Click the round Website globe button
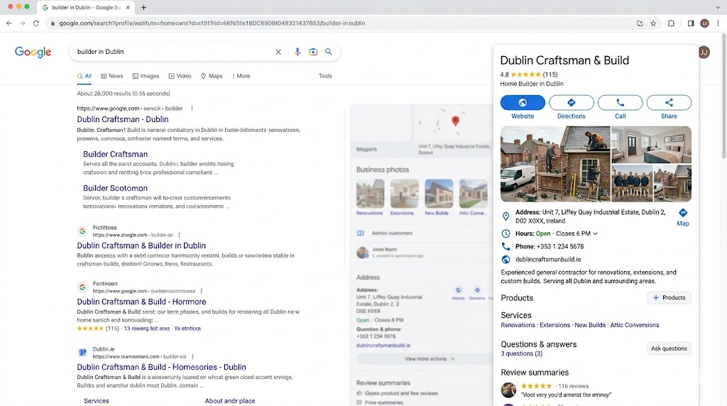 (x=523, y=102)
